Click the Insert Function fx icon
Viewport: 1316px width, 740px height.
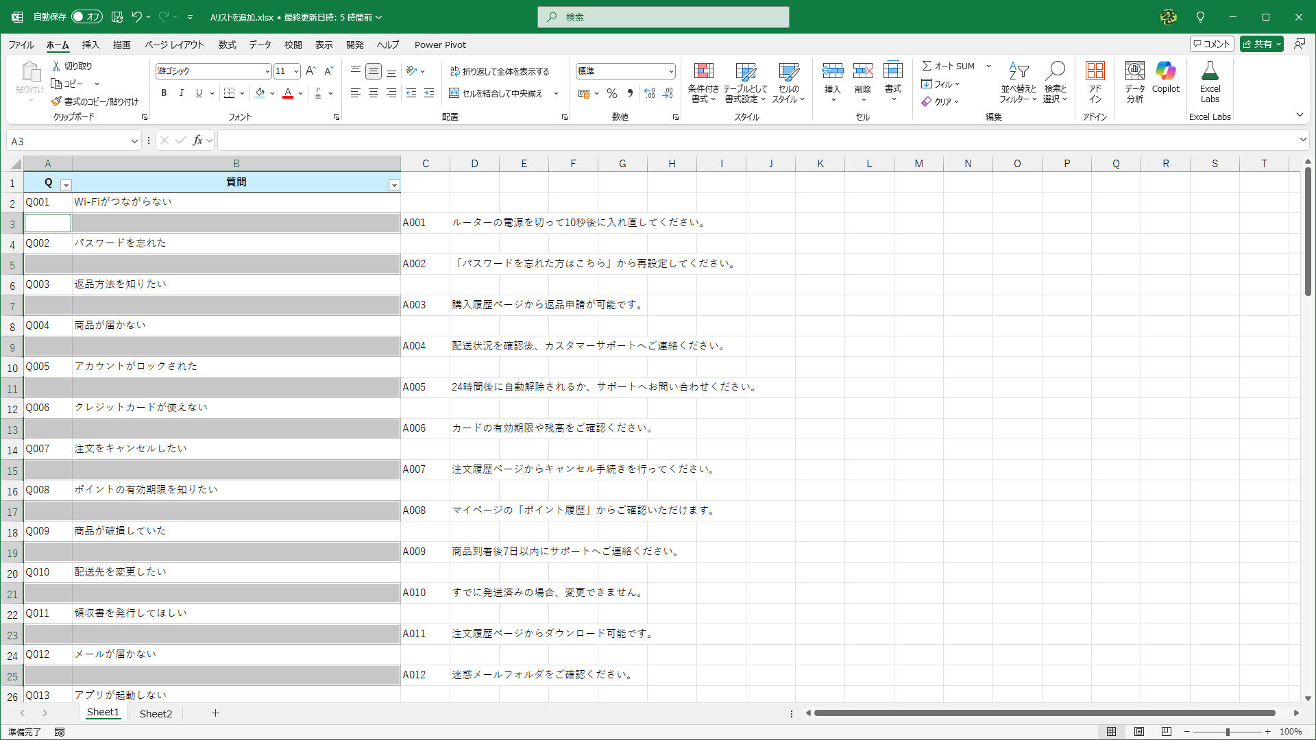197,140
